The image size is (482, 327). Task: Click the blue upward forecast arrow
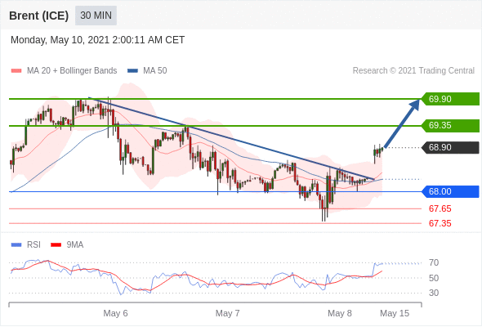402,123
